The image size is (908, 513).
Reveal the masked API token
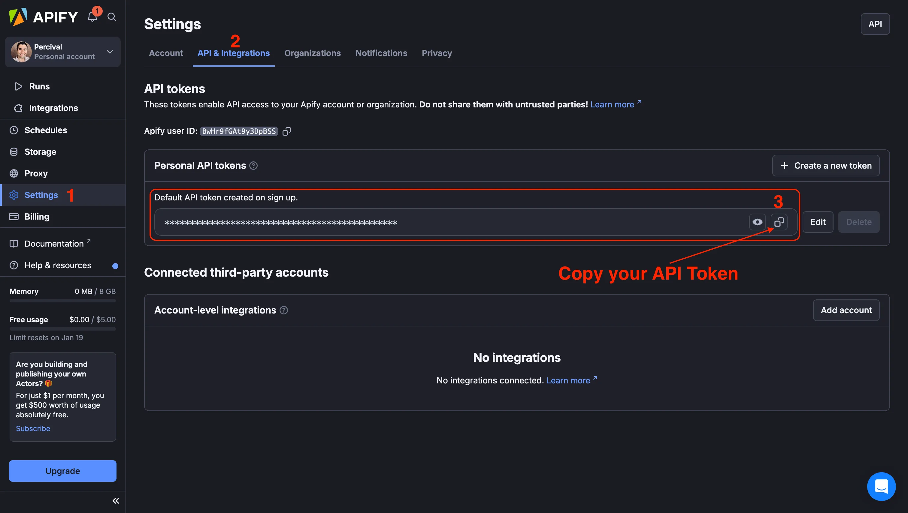(758, 222)
